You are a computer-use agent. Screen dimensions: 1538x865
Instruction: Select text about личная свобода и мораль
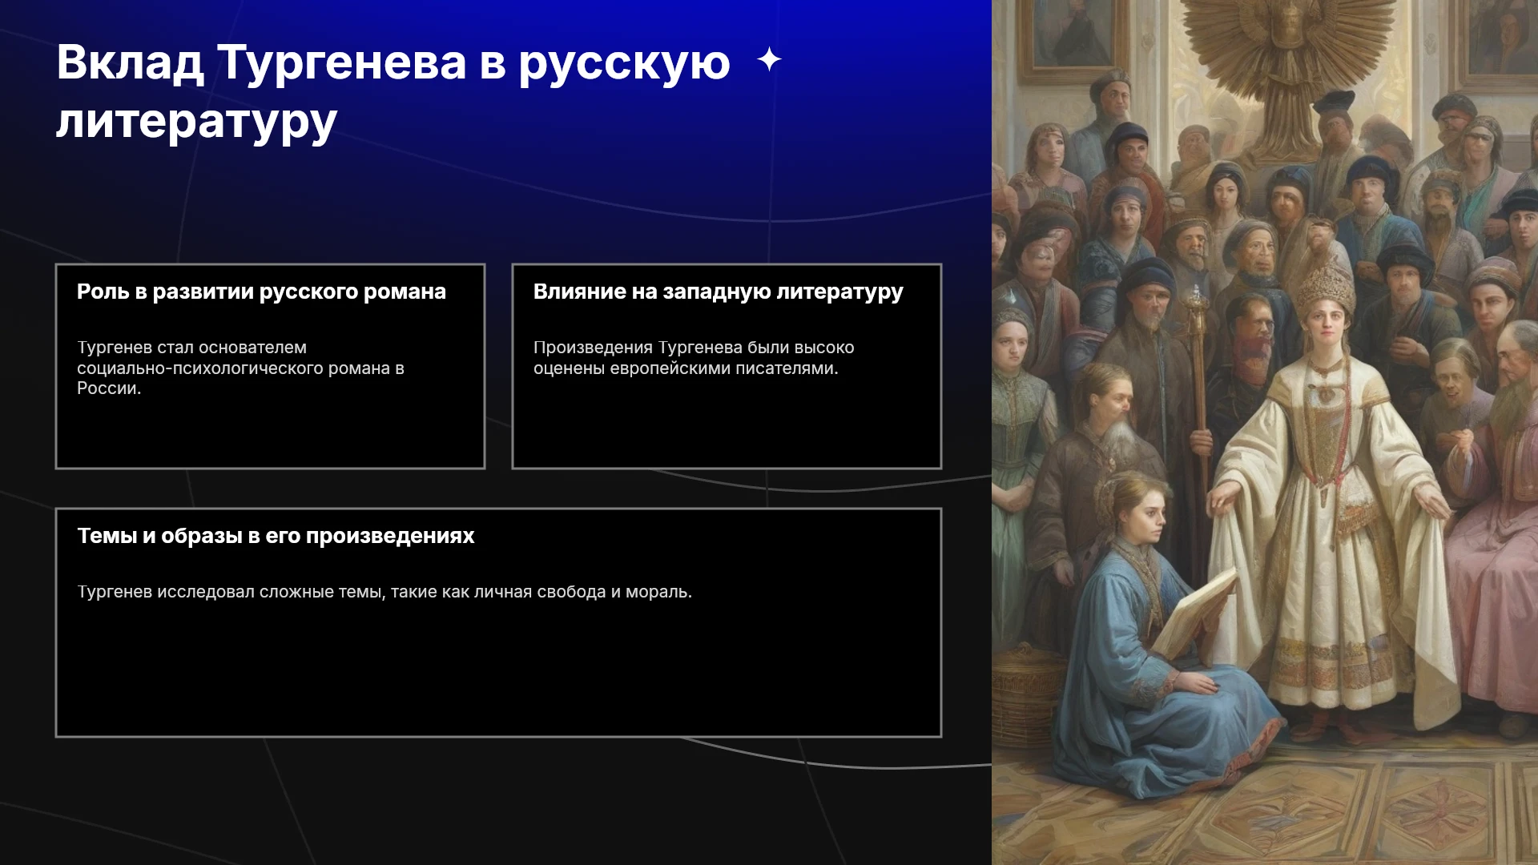[384, 592]
